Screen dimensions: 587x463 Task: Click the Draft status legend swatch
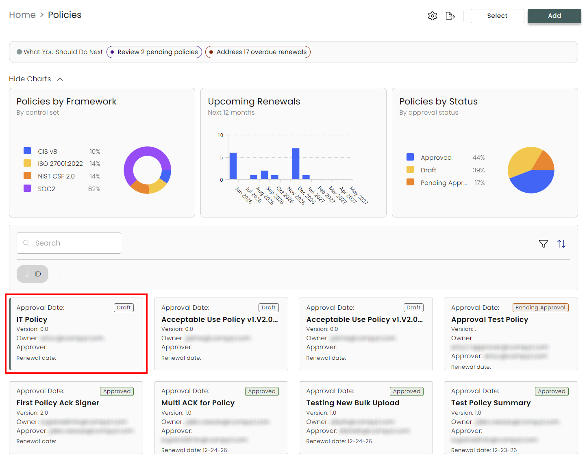coord(410,170)
